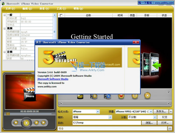The image size is (175, 133).
Task: Click the property panel scroll-up arrow
Action: tap(55, 15)
